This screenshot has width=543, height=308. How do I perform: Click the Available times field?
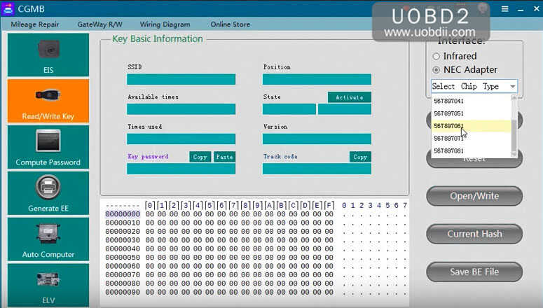pyautogui.click(x=181, y=109)
